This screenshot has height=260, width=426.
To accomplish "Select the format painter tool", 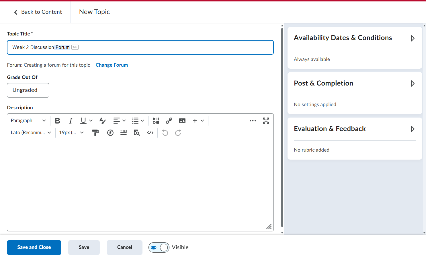I will [x=95, y=133].
